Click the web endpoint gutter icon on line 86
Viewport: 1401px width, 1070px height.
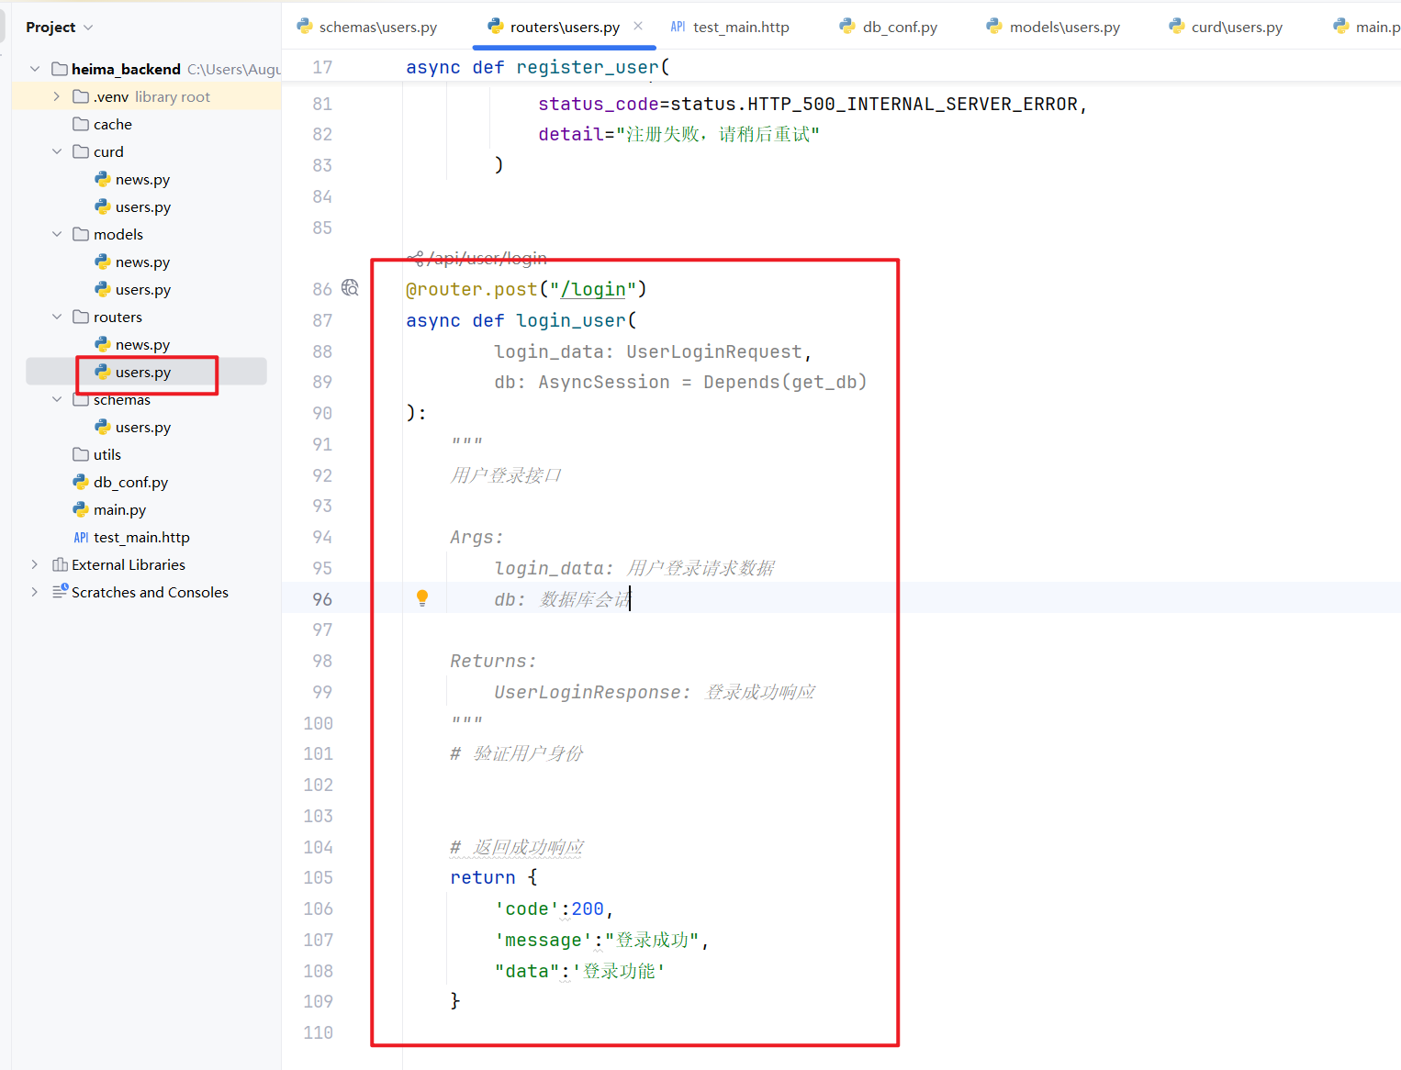[x=350, y=288]
